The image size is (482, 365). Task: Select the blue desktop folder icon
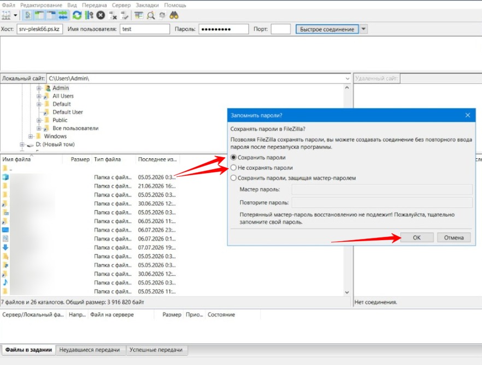tap(5, 230)
